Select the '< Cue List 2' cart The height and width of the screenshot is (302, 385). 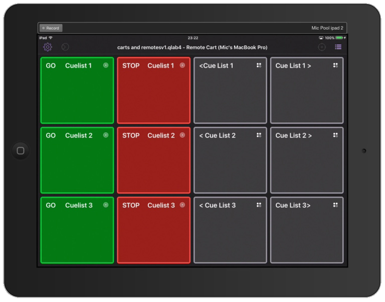(x=230, y=160)
